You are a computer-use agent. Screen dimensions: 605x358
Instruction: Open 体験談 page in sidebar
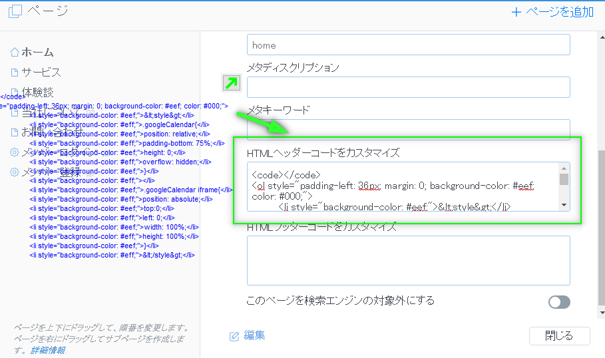37,92
